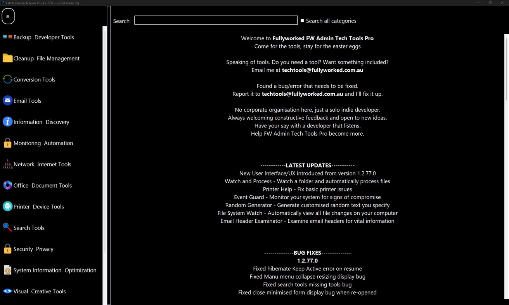Click the Security Privacy lock icon
Screen dimensions: 509x305
[x=7, y=249]
